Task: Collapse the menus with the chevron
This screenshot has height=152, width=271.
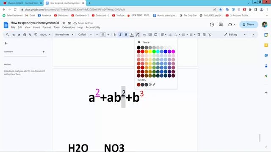Action: pos(253,35)
